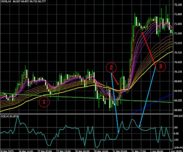The height and width of the screenshot is (152, 183).
Task: Click the 31 Mar 17:00 time label
Action: click(x=139, y=151)
